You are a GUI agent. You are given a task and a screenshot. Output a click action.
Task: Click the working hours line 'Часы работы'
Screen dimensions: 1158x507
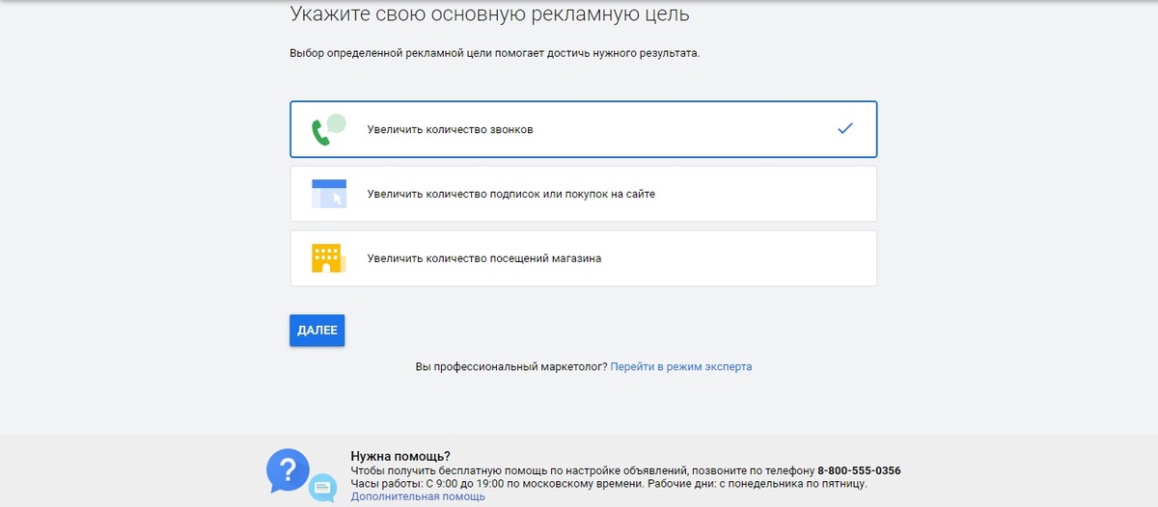609,484
